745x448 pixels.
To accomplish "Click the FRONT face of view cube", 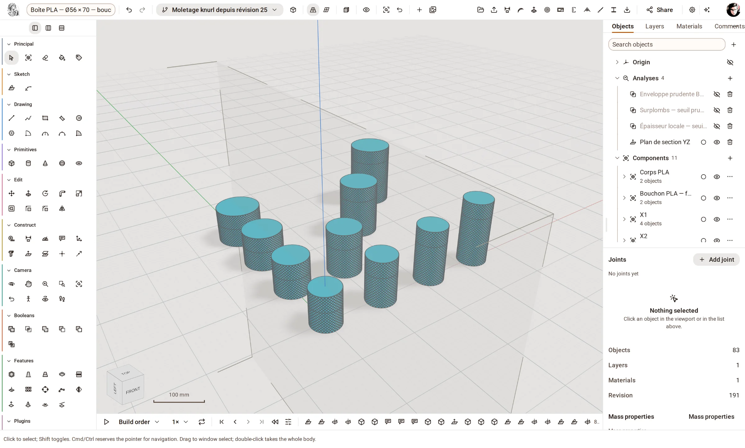I will (133, 390).
